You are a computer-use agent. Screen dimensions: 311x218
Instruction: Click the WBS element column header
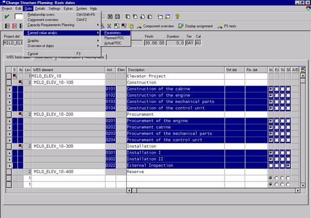click(x=68, y=70)
